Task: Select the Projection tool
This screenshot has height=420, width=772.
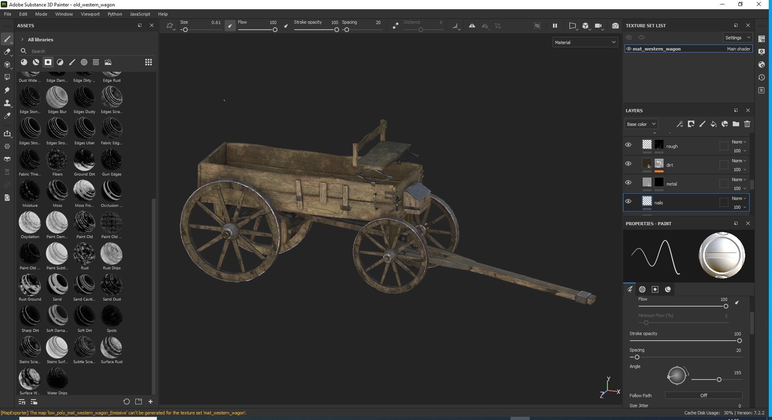Action: (x=7, y=65)
